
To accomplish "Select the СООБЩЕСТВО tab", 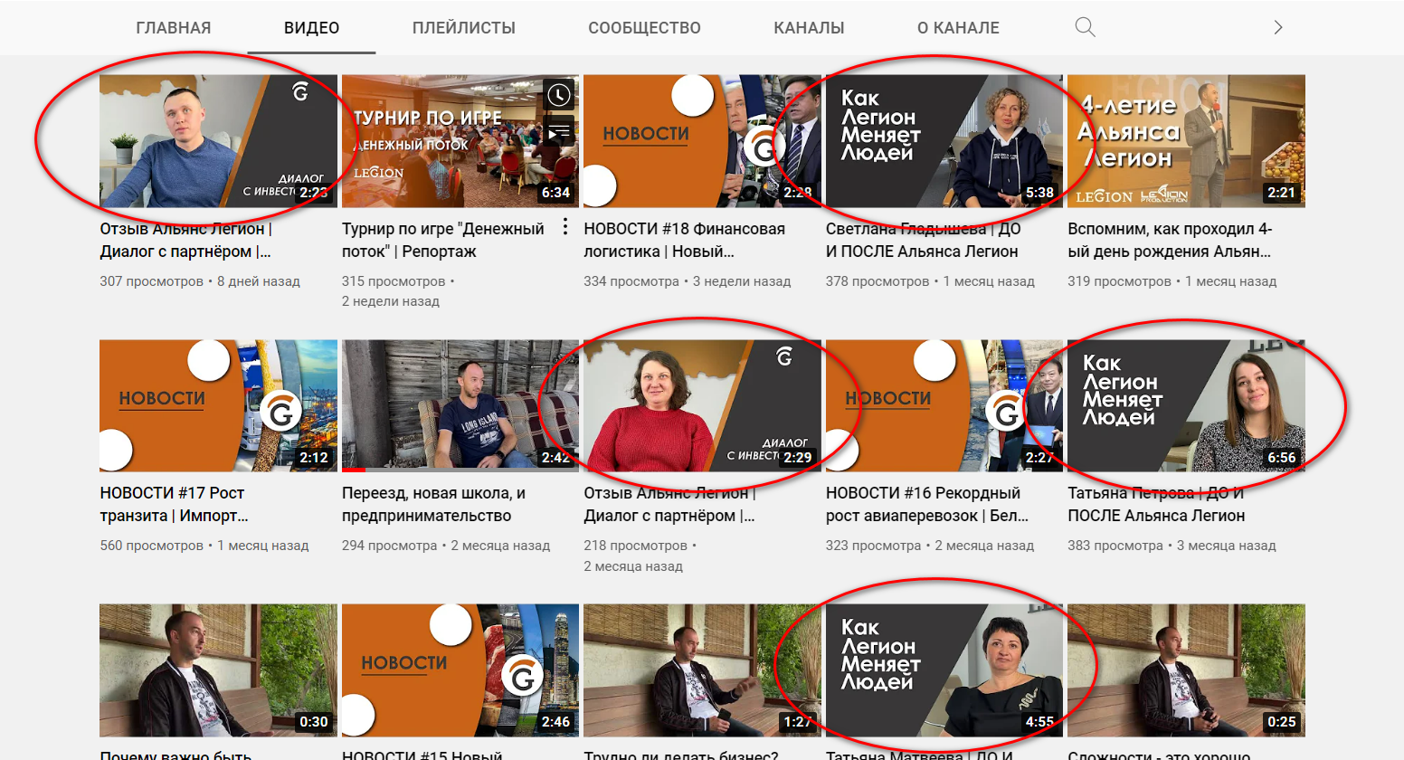I will pos(644,28).
